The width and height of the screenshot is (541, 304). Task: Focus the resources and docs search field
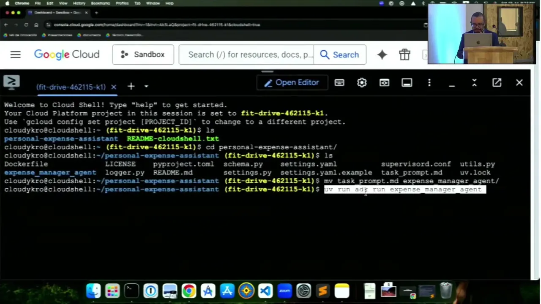(x=246, y=54)
